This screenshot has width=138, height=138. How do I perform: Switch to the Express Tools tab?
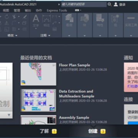point(57,10)
